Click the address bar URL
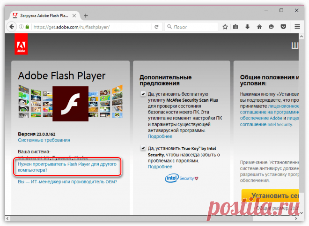 pyautogui.click(x=71, y=27)
